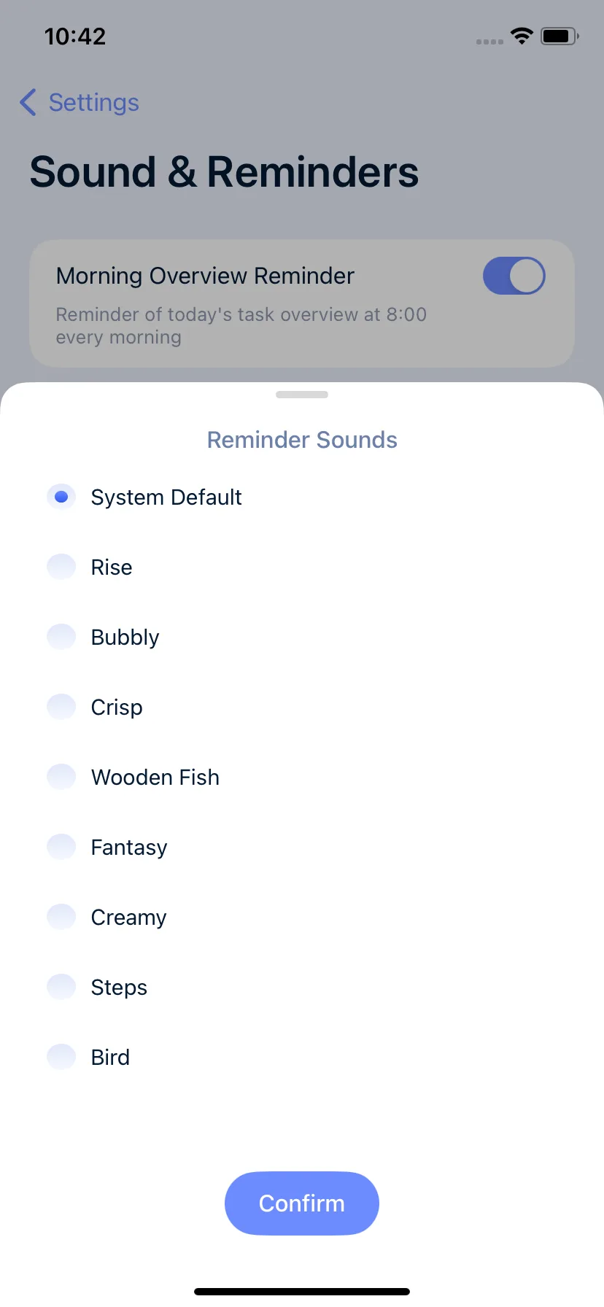Tap the clock showing 10:42
This screenshot has height=1307, width=604.
point(75,36)
